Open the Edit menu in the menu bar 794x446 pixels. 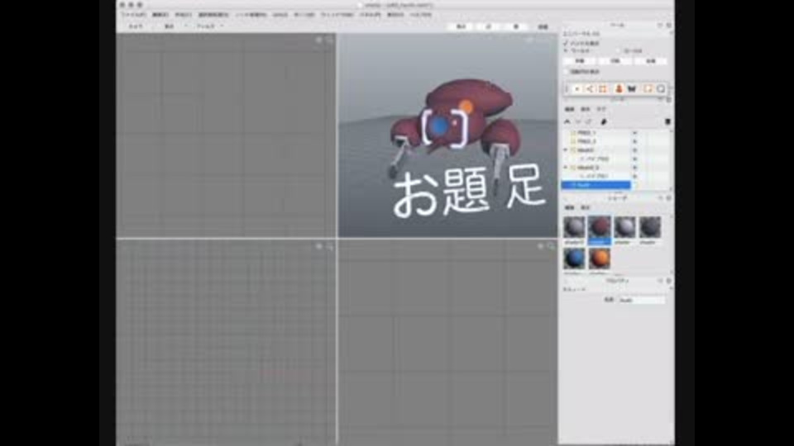click(160, 15)
